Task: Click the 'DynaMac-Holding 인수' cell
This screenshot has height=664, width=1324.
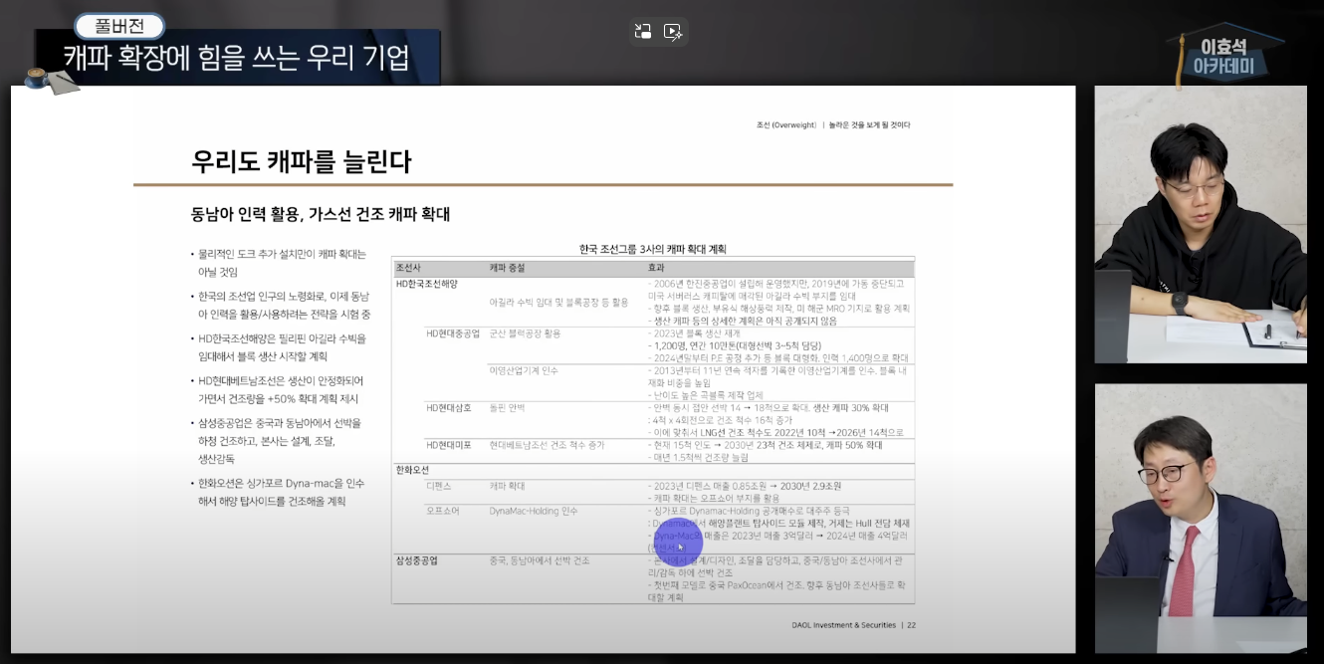Action: tap(534, 511)
